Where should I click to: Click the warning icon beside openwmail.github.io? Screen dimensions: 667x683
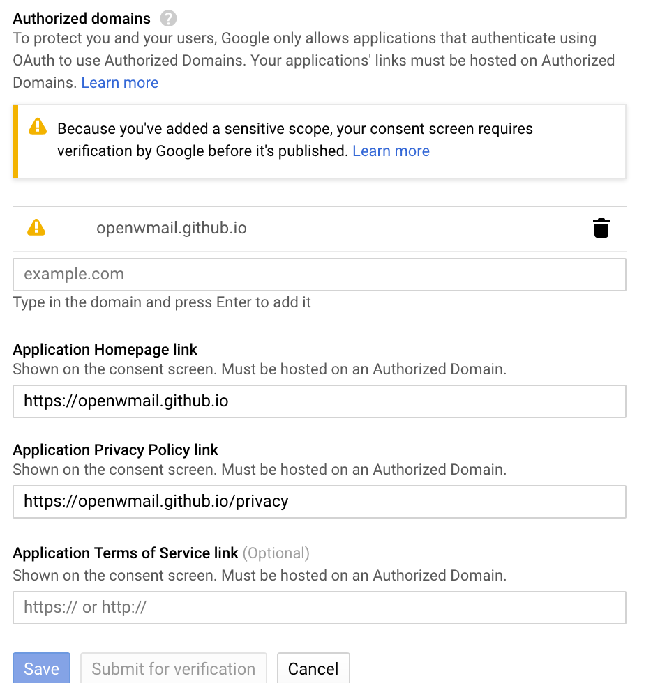(36, 228)
